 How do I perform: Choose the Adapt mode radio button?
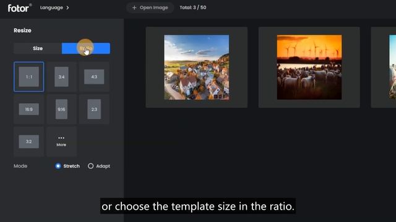point(91,166)
